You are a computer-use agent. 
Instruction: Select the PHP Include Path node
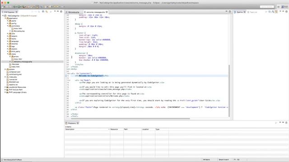(x=16, y=90)
